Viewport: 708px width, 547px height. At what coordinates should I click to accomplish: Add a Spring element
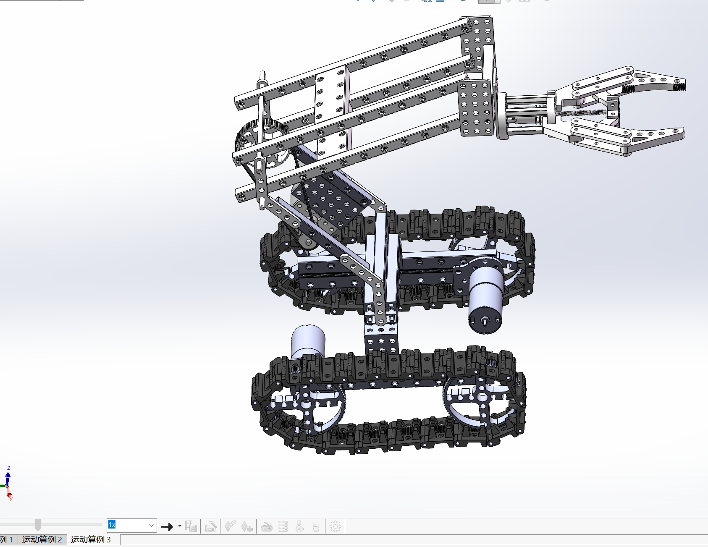pos(283,526)
